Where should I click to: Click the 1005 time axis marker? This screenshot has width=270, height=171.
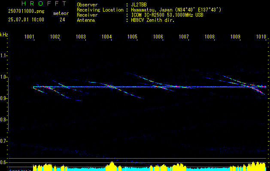tap(132, 36)
